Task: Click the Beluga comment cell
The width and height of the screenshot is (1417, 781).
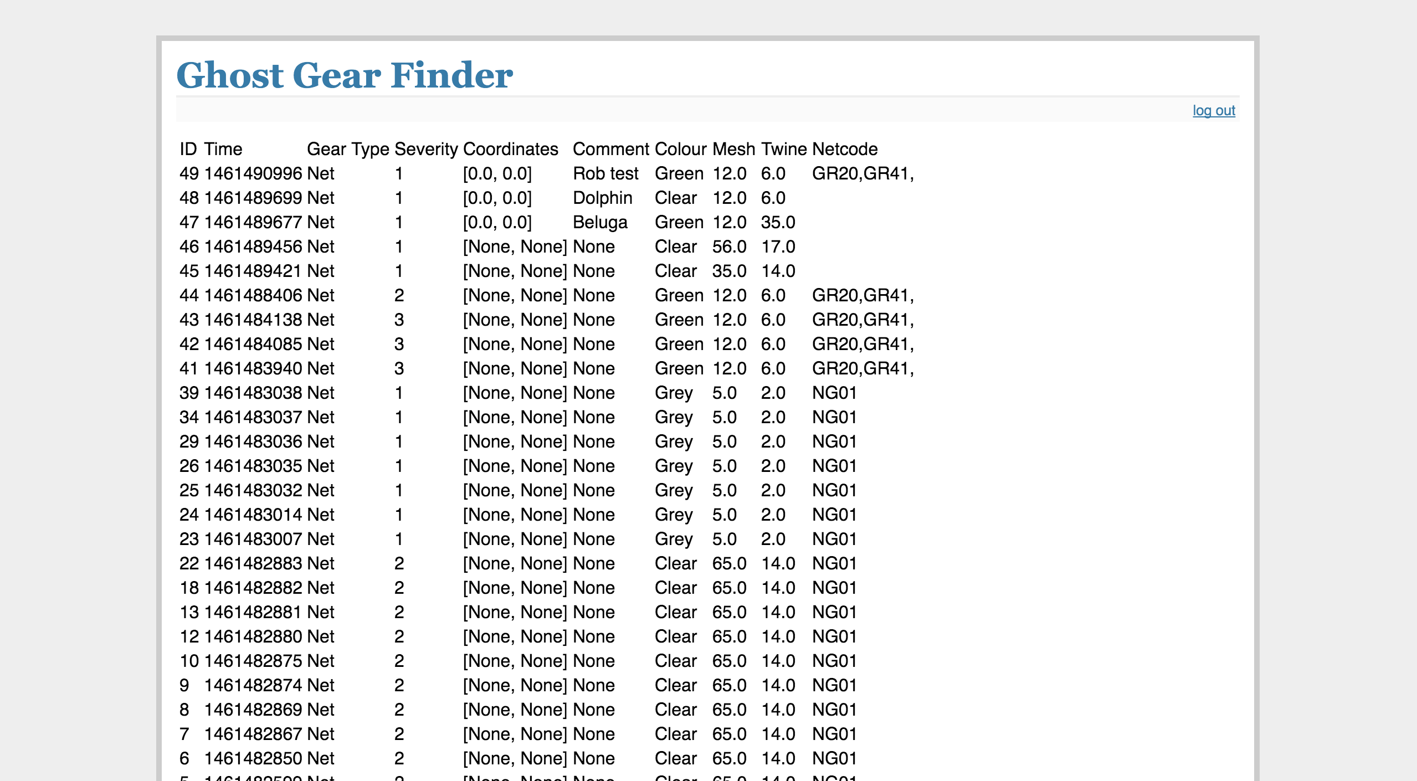Action: pos(599,222)
